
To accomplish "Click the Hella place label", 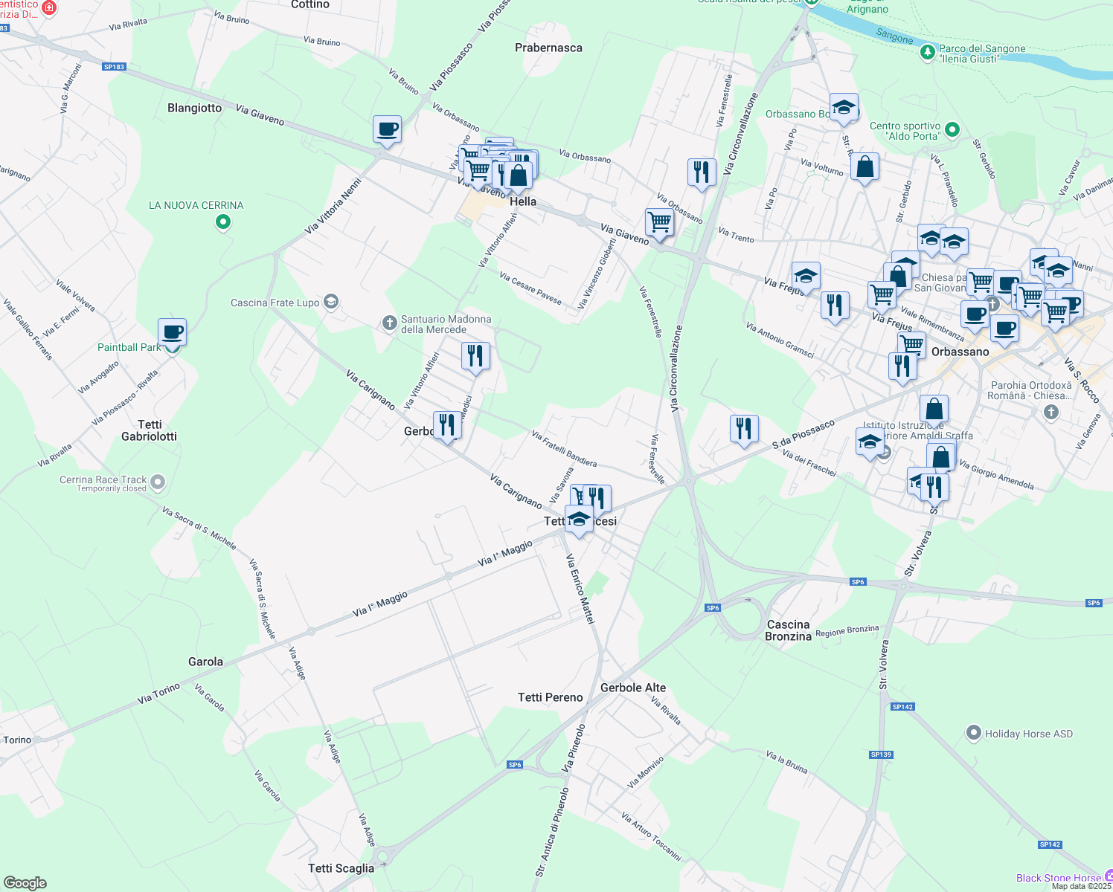I will coord(523,201).
